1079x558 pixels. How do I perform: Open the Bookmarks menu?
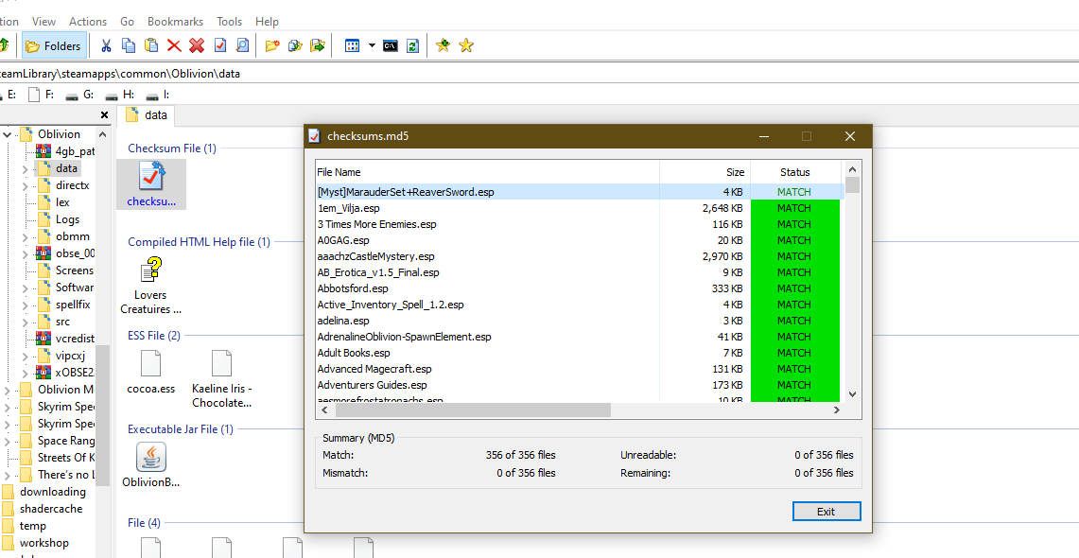(x=176, y=22)
